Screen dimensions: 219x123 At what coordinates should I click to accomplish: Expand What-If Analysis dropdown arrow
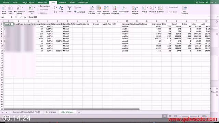pyautogui.click(x=138, y=8)
